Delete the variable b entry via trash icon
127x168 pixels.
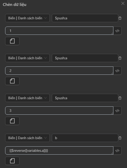120,138
